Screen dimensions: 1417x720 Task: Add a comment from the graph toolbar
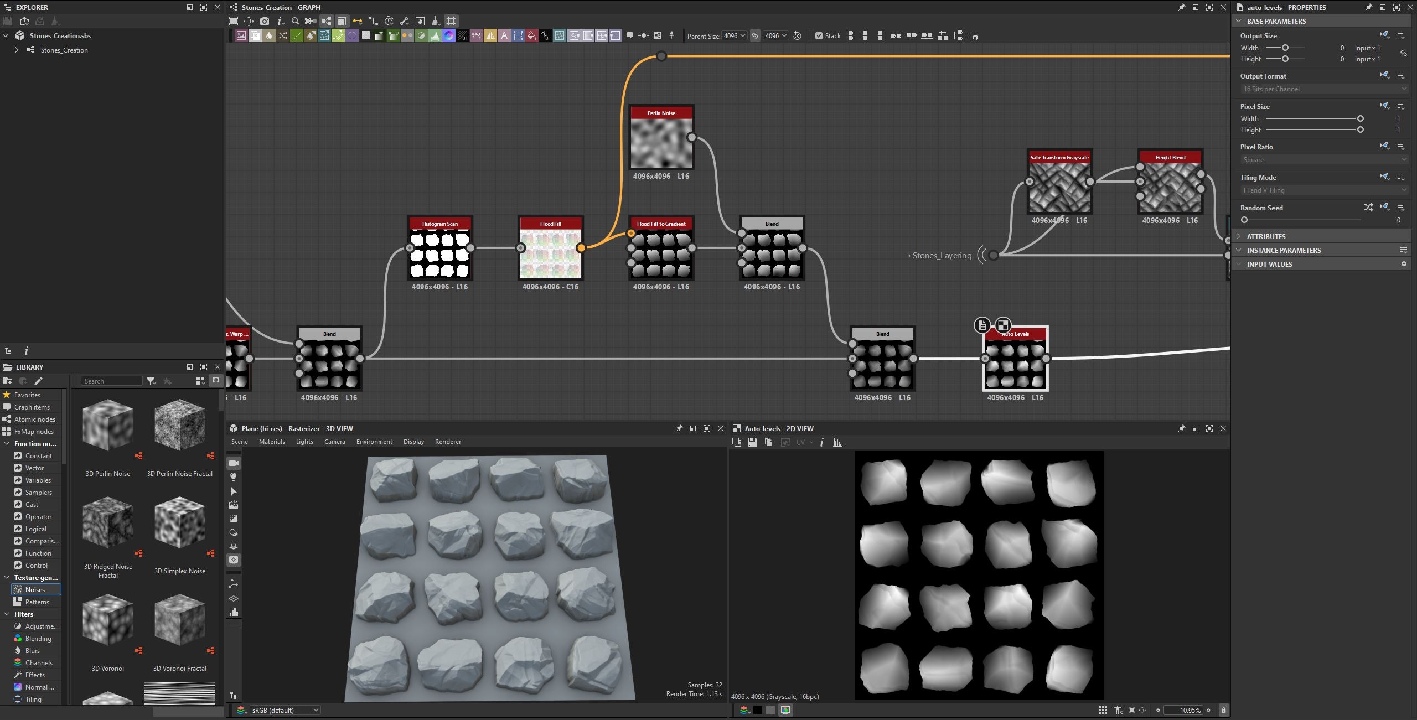coord(630,35)
